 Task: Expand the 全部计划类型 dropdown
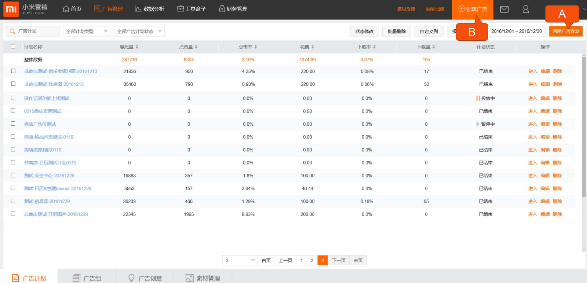point(87,32)
